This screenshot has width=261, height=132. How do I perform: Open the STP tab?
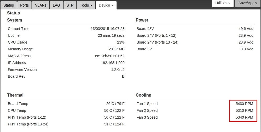(x=70, y=5)
